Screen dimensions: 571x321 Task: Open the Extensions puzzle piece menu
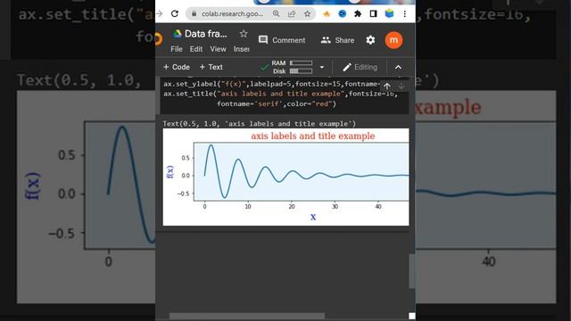pyautogui.click(x=358, y=14)
